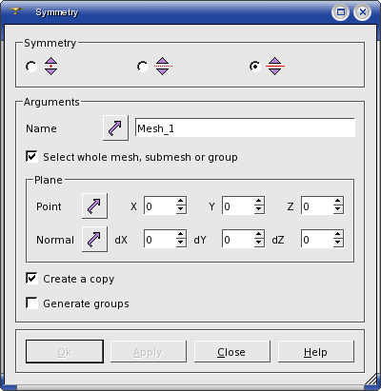Click the Apply button
Screen dimensions: 381x391
(x=149, y=351)
